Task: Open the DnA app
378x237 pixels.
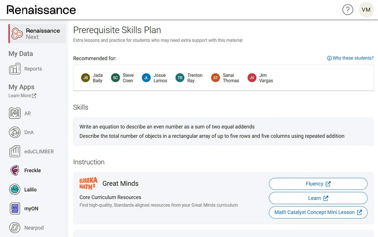Action: tap(14, 132)
